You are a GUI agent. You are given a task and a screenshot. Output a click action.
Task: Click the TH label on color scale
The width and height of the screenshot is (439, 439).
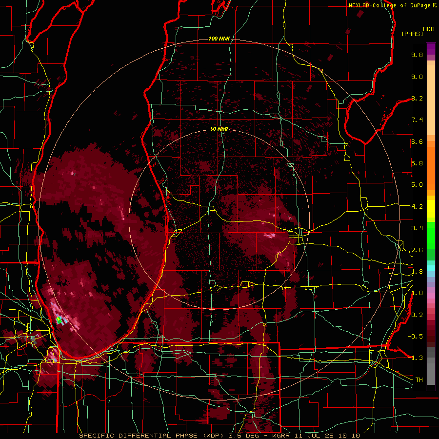coord(419,380)
